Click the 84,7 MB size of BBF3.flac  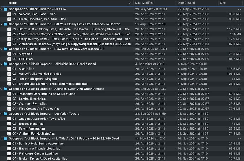pos(235,59)
